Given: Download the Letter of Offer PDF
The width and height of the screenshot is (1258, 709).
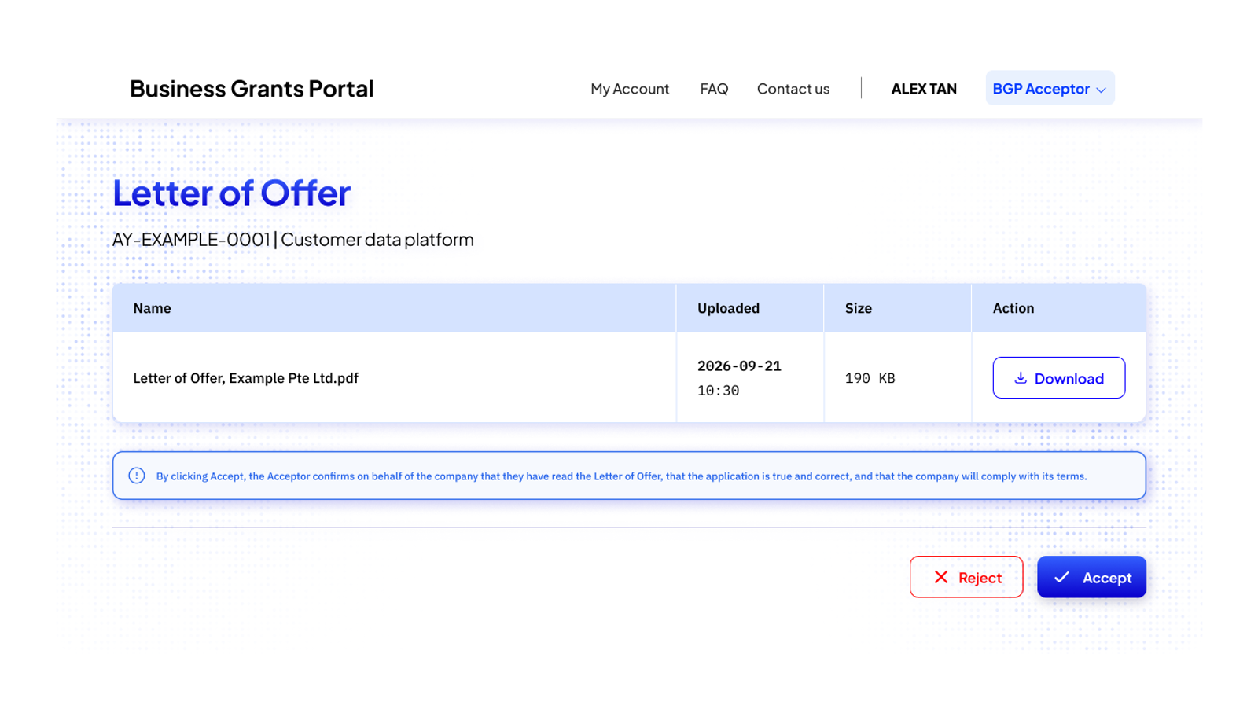Looking at the screenshot, I should pos(1058,378).
